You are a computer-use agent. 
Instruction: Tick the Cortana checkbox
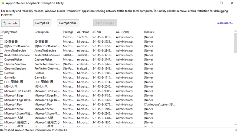pyautogui.click(x=2, y=73)
